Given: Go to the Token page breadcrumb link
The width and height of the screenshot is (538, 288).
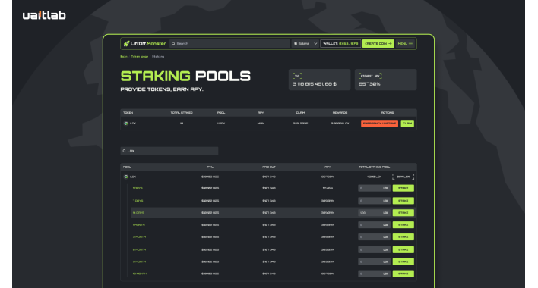Looking at the screenshot, I should point(140,56).
